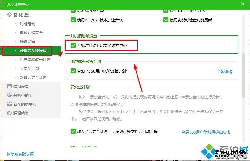Click the clock icon beside 开机小助手
The width and height of the screenshot is (250, 161).
coord(9,95)
